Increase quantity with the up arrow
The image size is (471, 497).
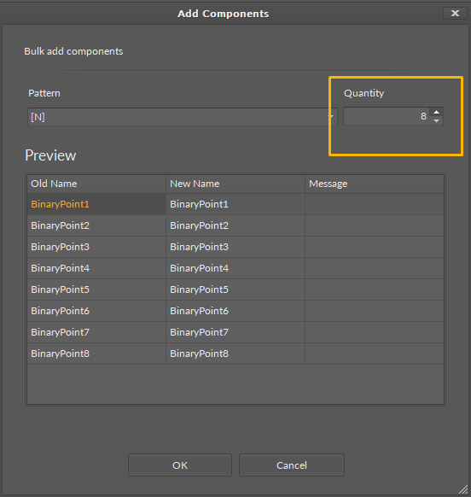tap(437, 112)
